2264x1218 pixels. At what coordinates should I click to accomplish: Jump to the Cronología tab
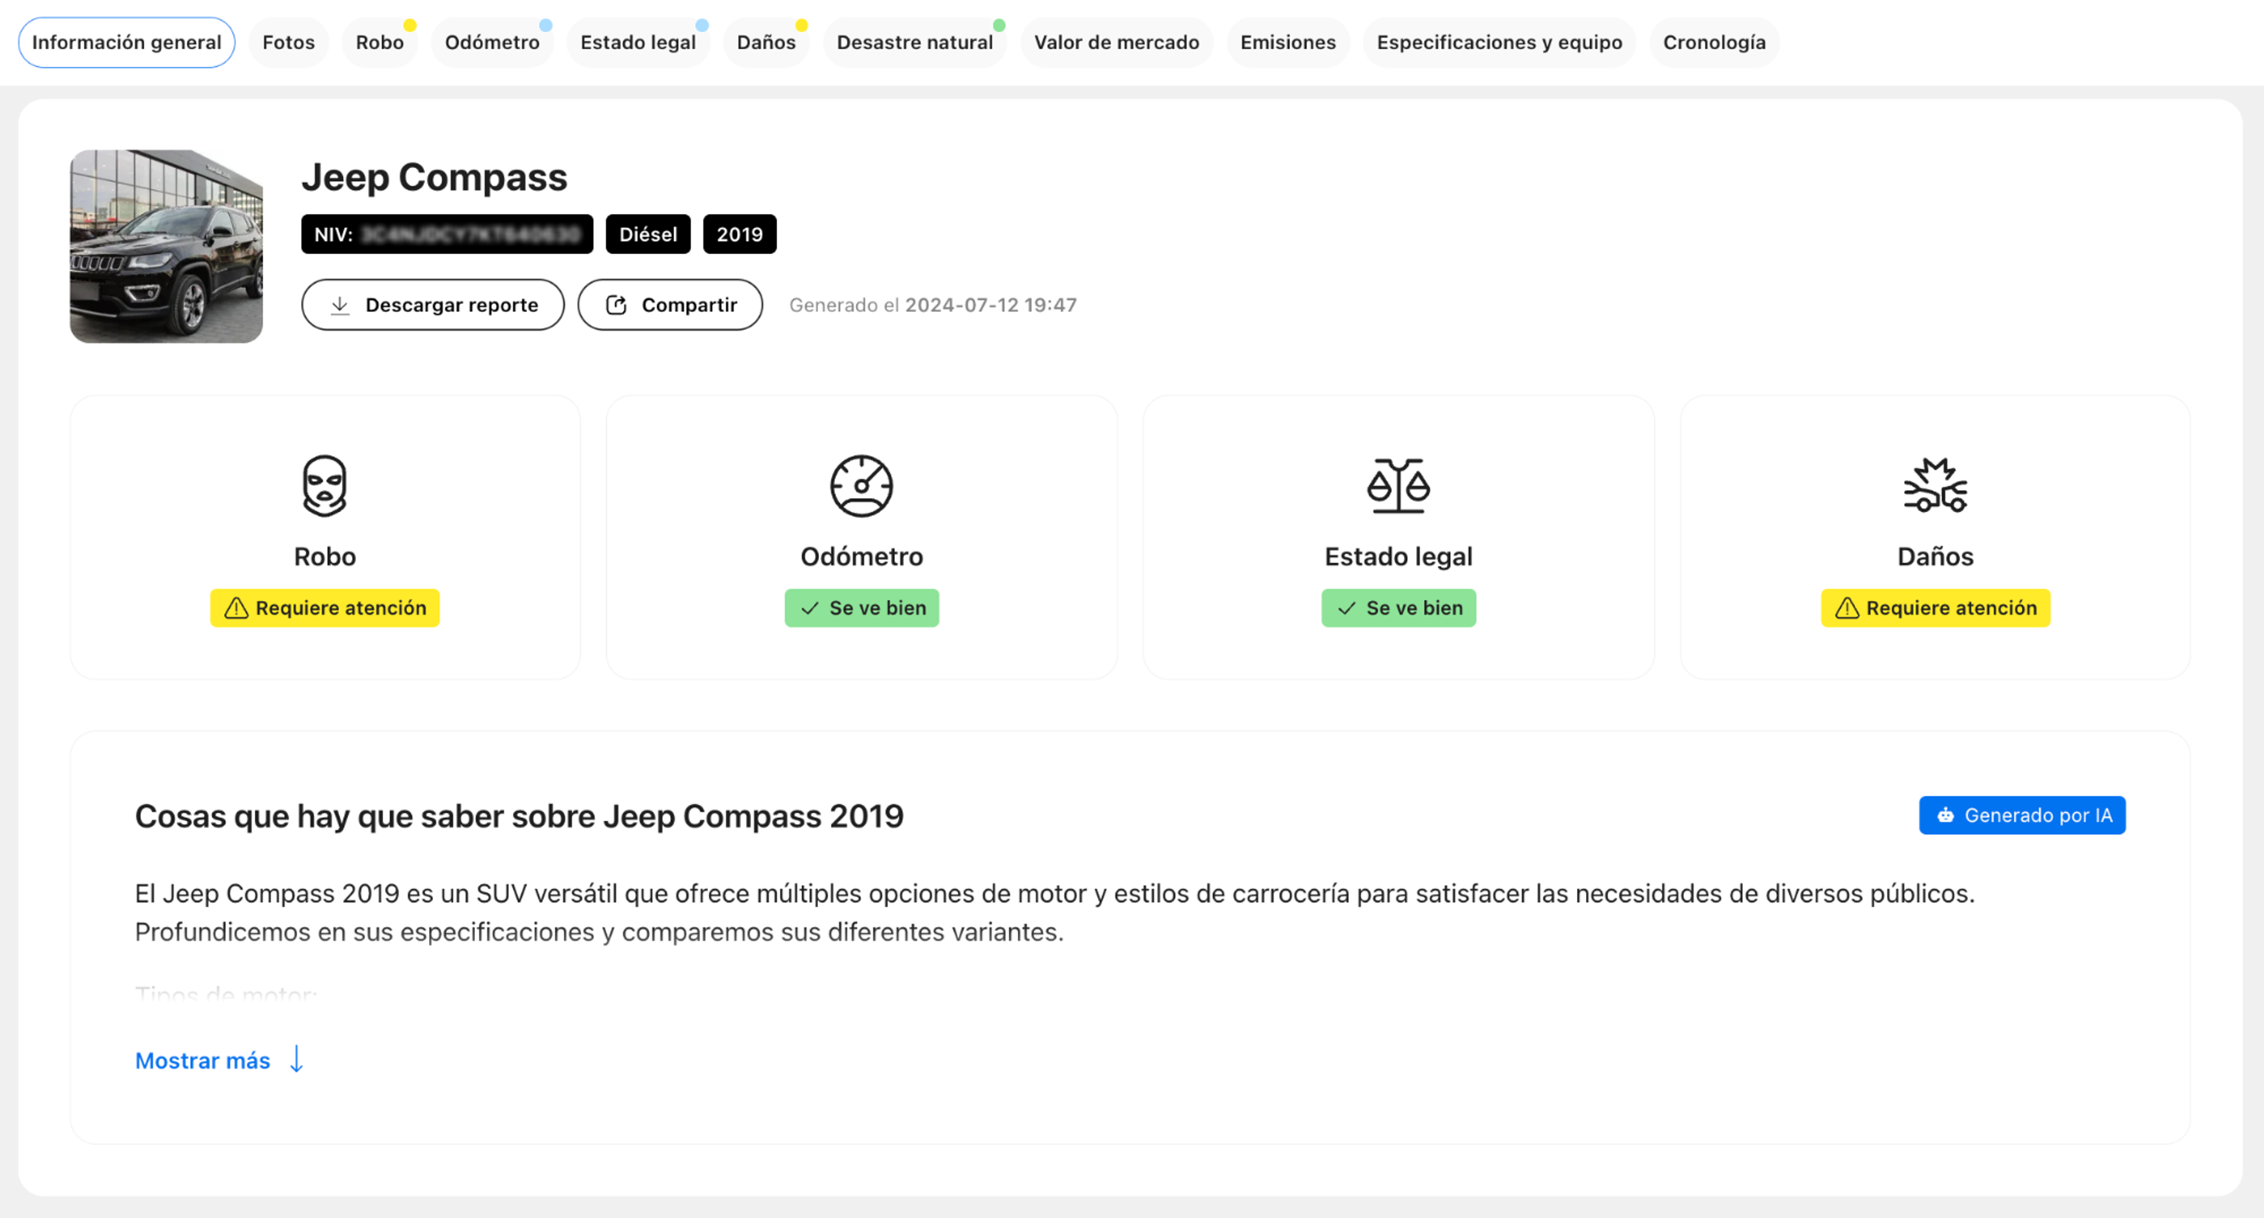1715,42
